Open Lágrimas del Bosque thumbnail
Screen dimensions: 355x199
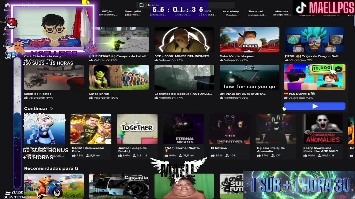coord(184,77)
